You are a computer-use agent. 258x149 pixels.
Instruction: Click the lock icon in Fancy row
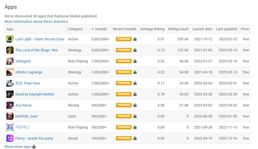click(135, 138)
